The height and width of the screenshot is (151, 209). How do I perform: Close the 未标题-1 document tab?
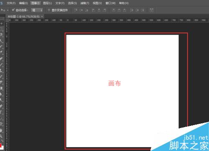click(42, 17)
